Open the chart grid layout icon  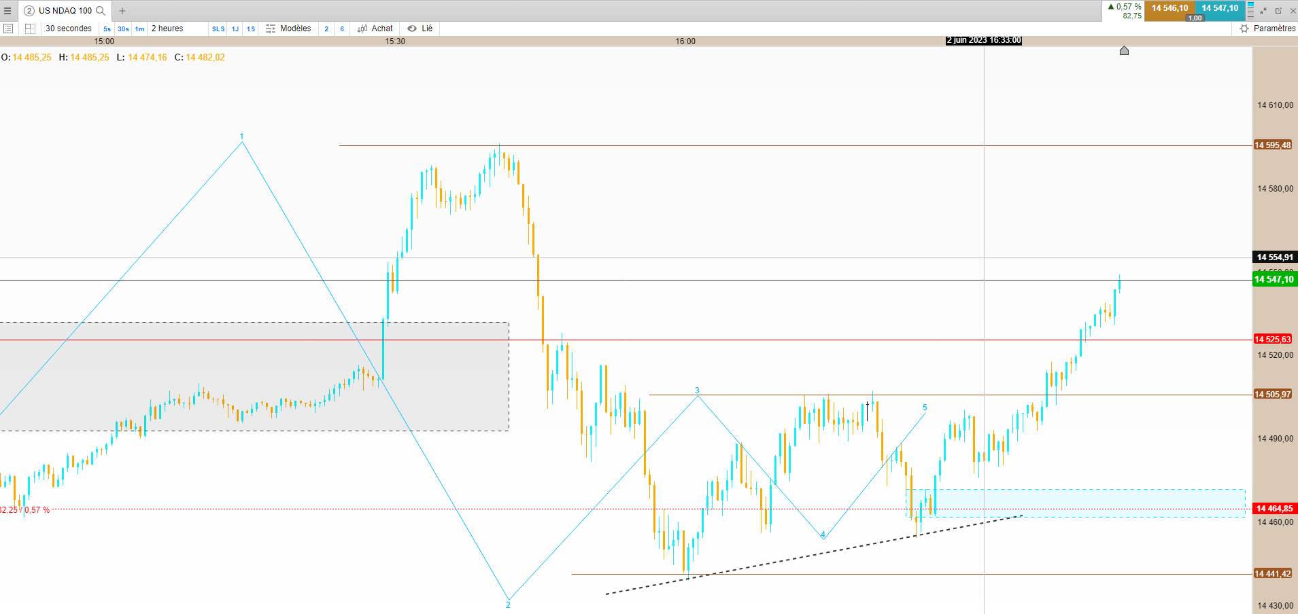(x=30, y=29)
